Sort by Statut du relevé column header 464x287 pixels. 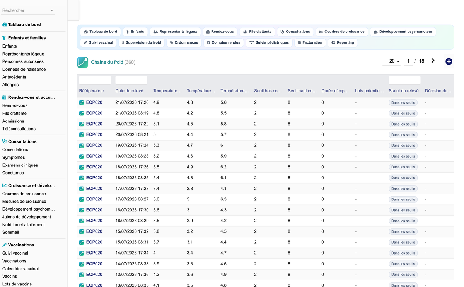pyautogui.click(x=404, y=91)
